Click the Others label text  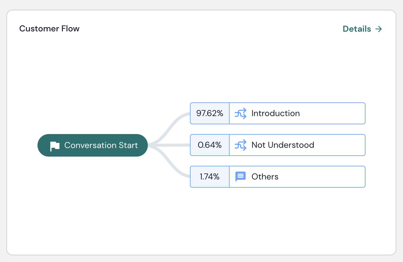click(x=265, y=177)
